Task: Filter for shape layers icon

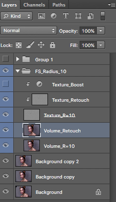Action: [78, 16]
